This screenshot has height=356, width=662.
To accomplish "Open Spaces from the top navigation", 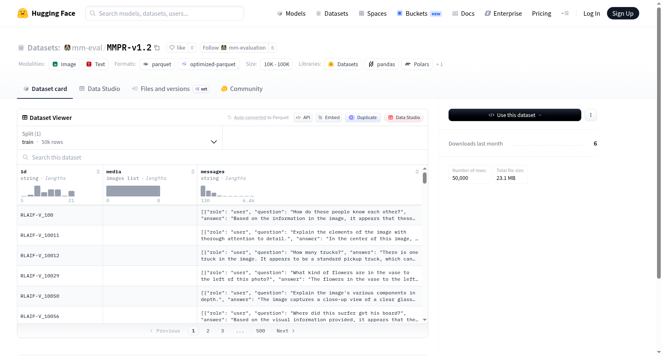I will 373,13.
